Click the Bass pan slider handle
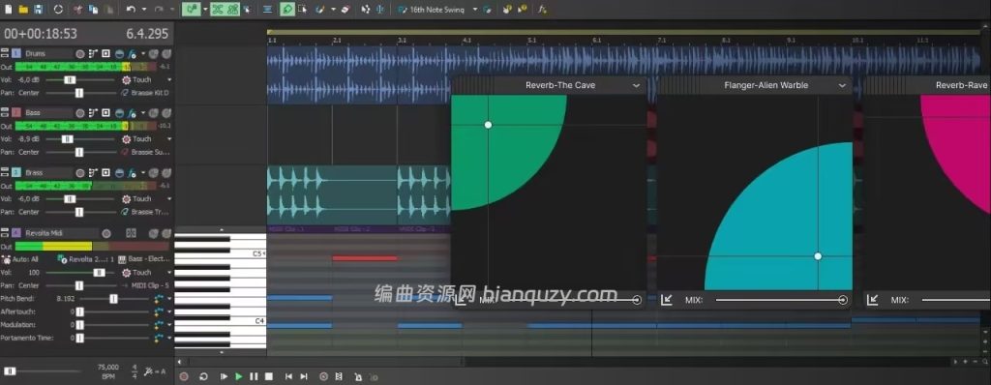Screen dimensions: 991x385 [x=79, y=153]
